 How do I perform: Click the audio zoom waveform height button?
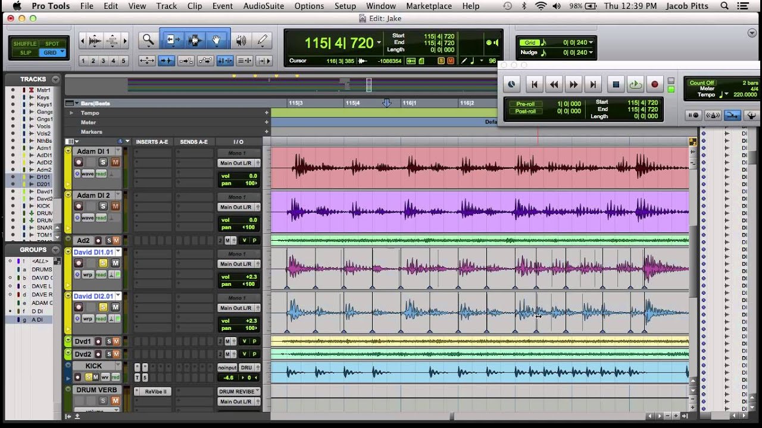(x=94, y=41)
